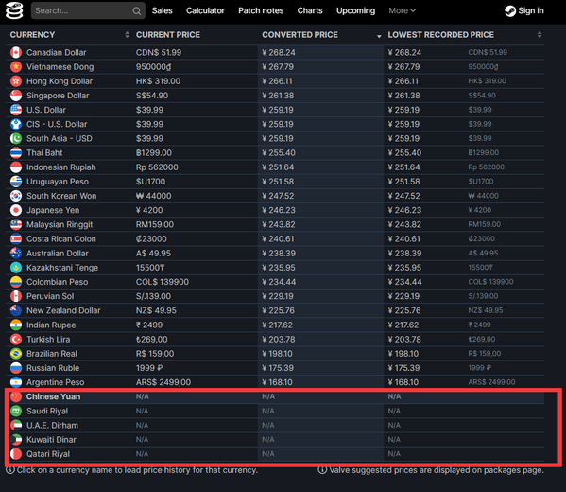Click Thai Baht price ฿1299.00
The width and height of the screenshot is (566, 492).
click(154, 153)
